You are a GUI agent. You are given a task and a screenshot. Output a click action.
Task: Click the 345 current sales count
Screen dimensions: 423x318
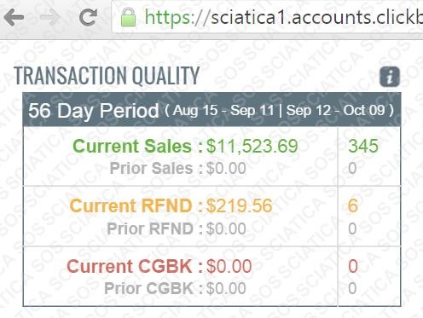[x=363, y=146]
